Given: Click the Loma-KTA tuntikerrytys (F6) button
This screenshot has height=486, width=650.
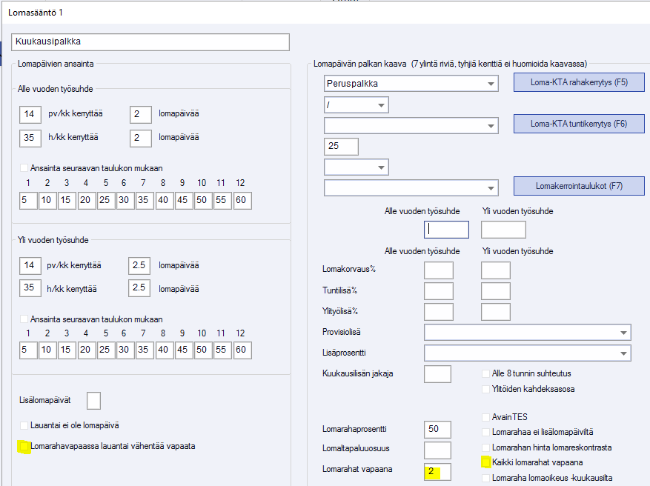Looking at the screenshot, I should pos(579,124).
